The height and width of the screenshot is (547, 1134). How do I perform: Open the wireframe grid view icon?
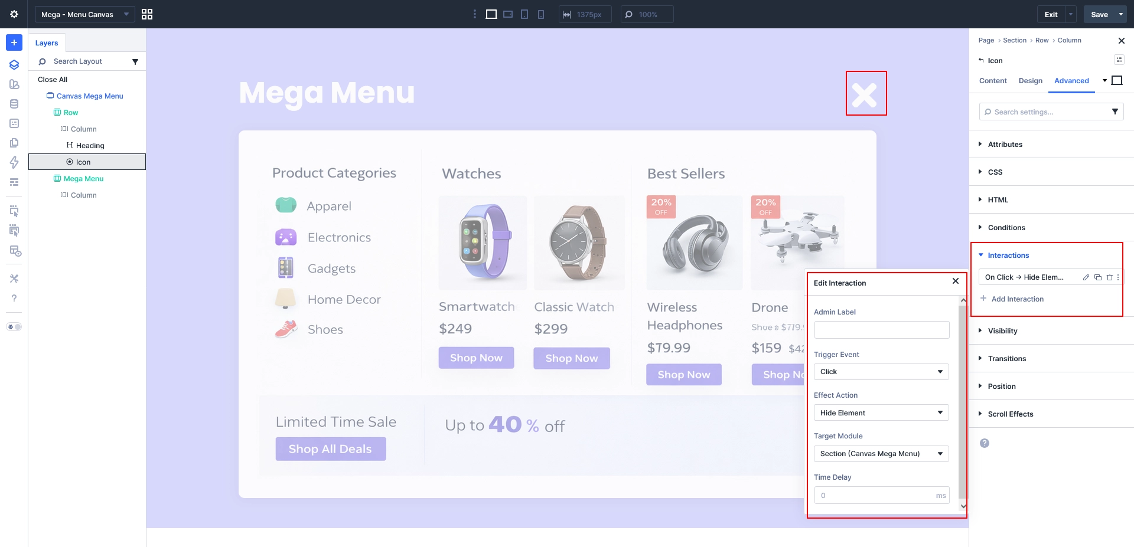[147, 14]
